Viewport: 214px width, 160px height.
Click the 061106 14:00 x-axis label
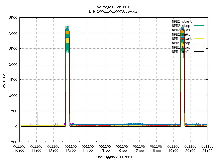point(88,149)
